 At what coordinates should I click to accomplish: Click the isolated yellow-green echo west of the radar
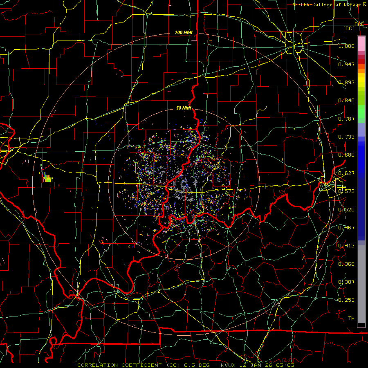(47, 178)
